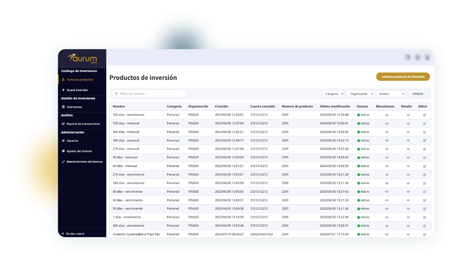View Misceláneos eye for 180 días - mensual

point(387,141)
